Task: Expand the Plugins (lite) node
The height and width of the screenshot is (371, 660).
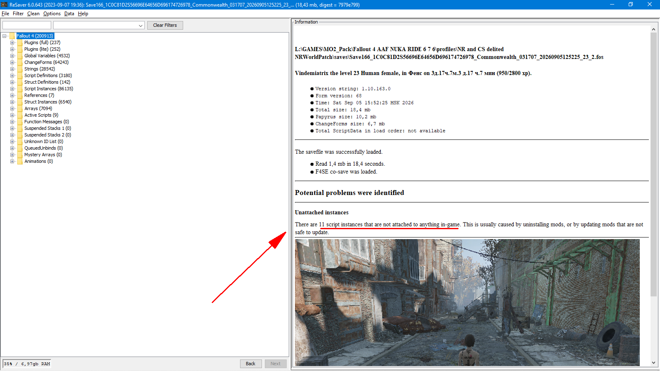Action: (x=12, y=49)
